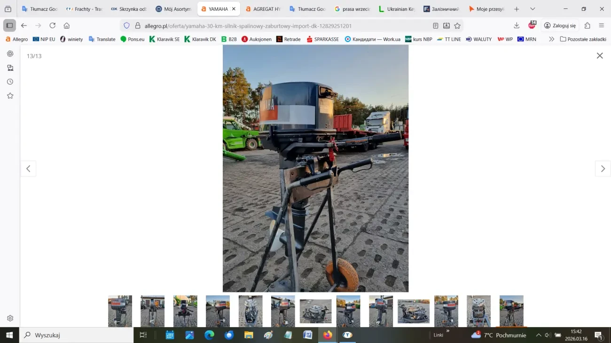Reload the current page
611x343 pixels.
(53, 26)
